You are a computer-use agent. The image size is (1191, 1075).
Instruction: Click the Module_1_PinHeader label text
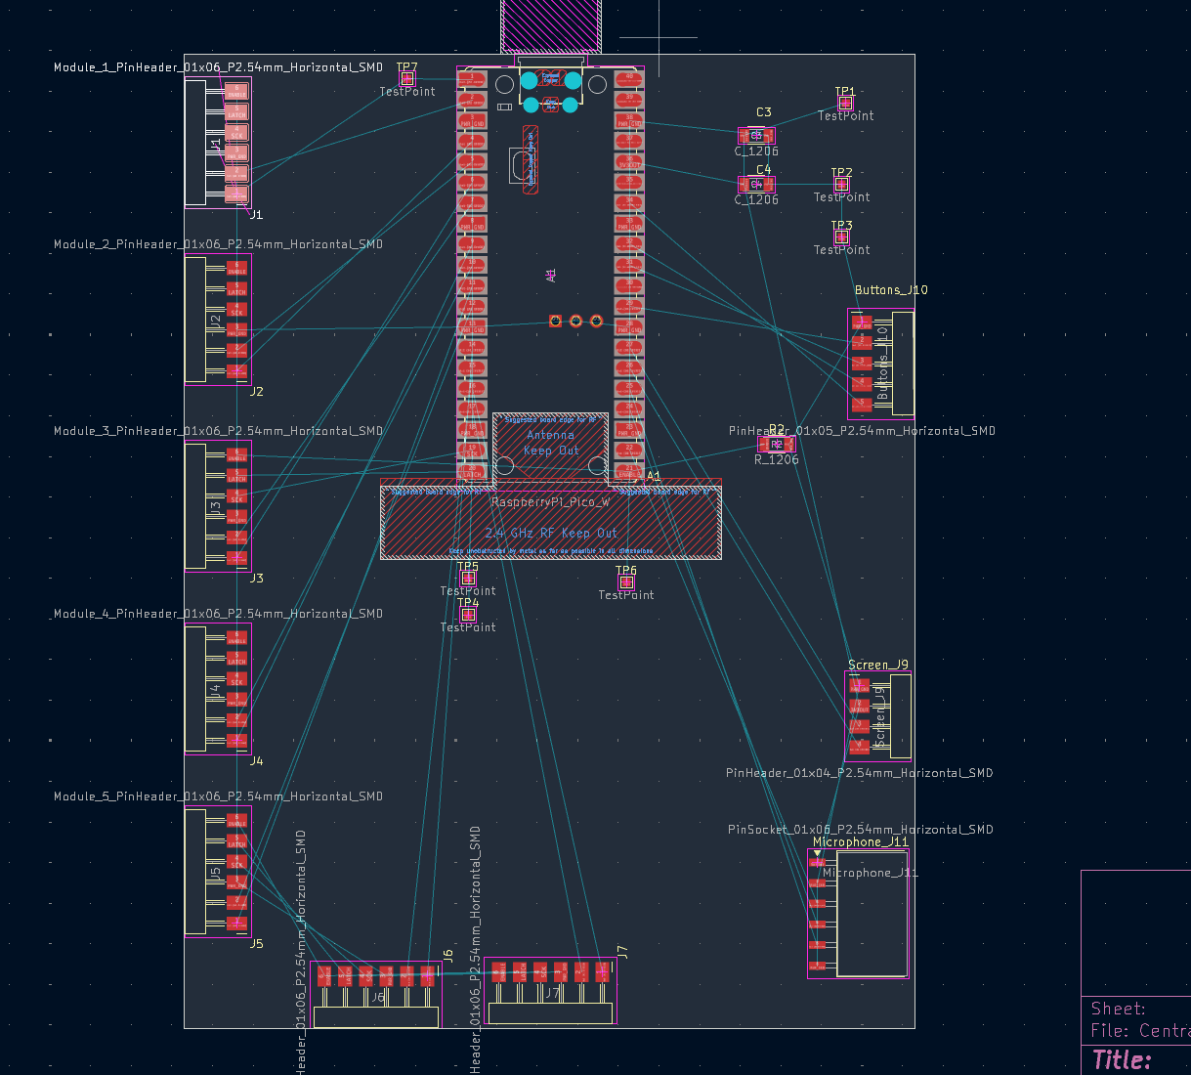[218, 67]
